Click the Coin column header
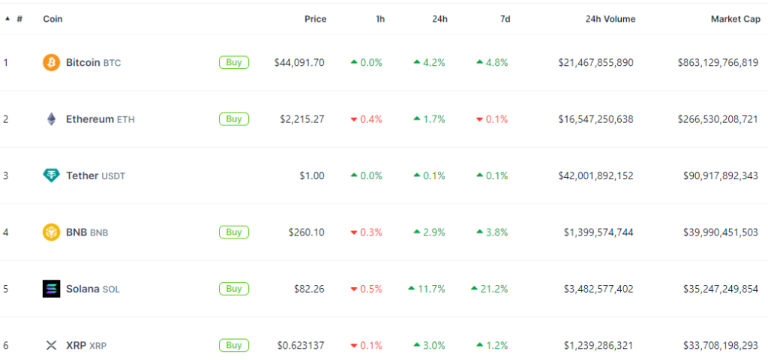 tap(52, 19)
